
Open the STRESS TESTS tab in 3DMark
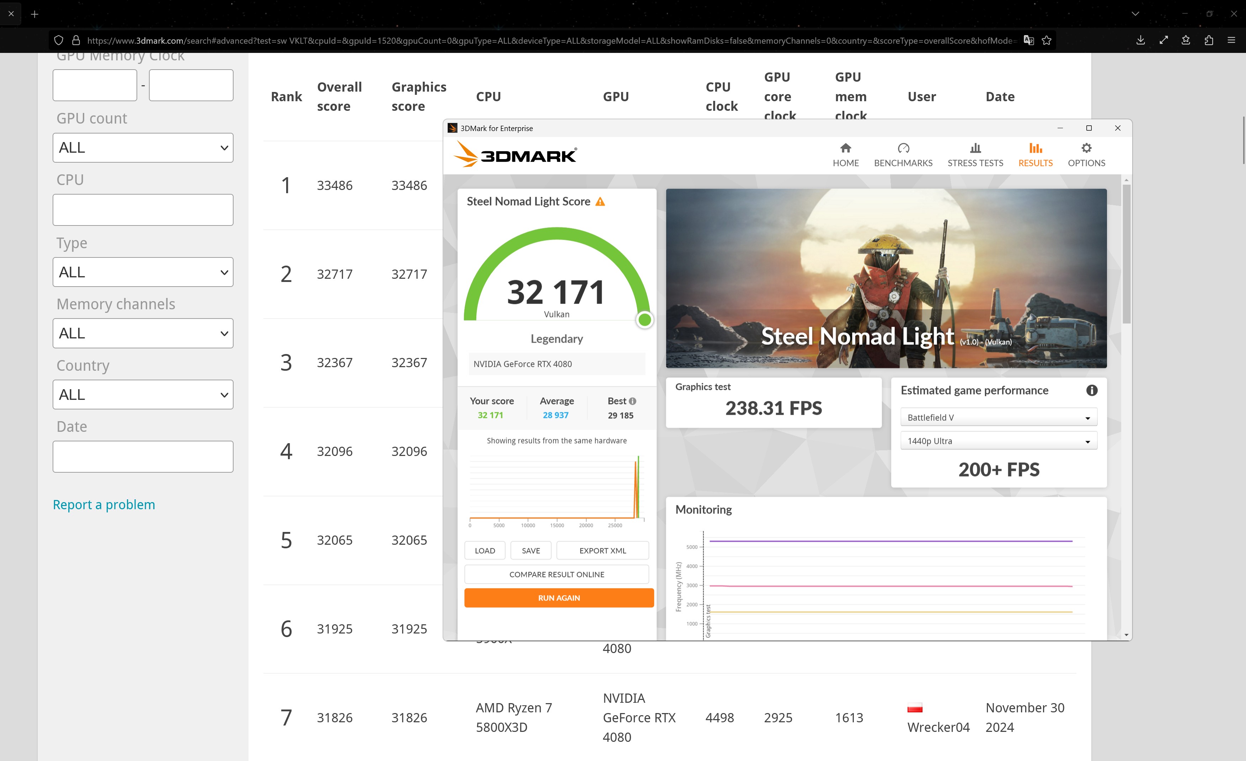pyautogui.click(x=975, y=155)
